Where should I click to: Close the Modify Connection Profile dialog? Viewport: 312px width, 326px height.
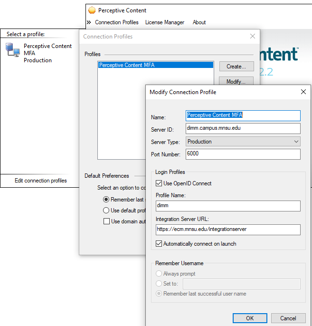click(303, 92)
